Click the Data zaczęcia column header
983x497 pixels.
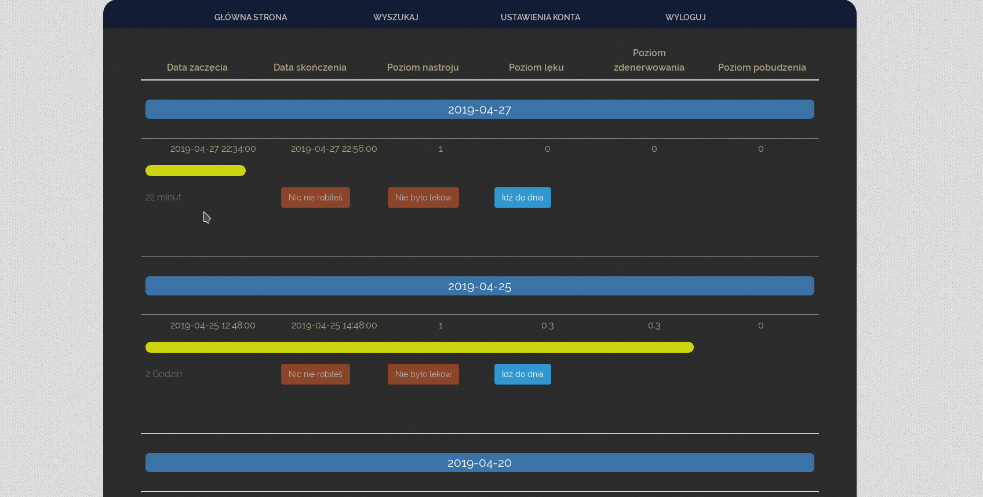[197, 67]
